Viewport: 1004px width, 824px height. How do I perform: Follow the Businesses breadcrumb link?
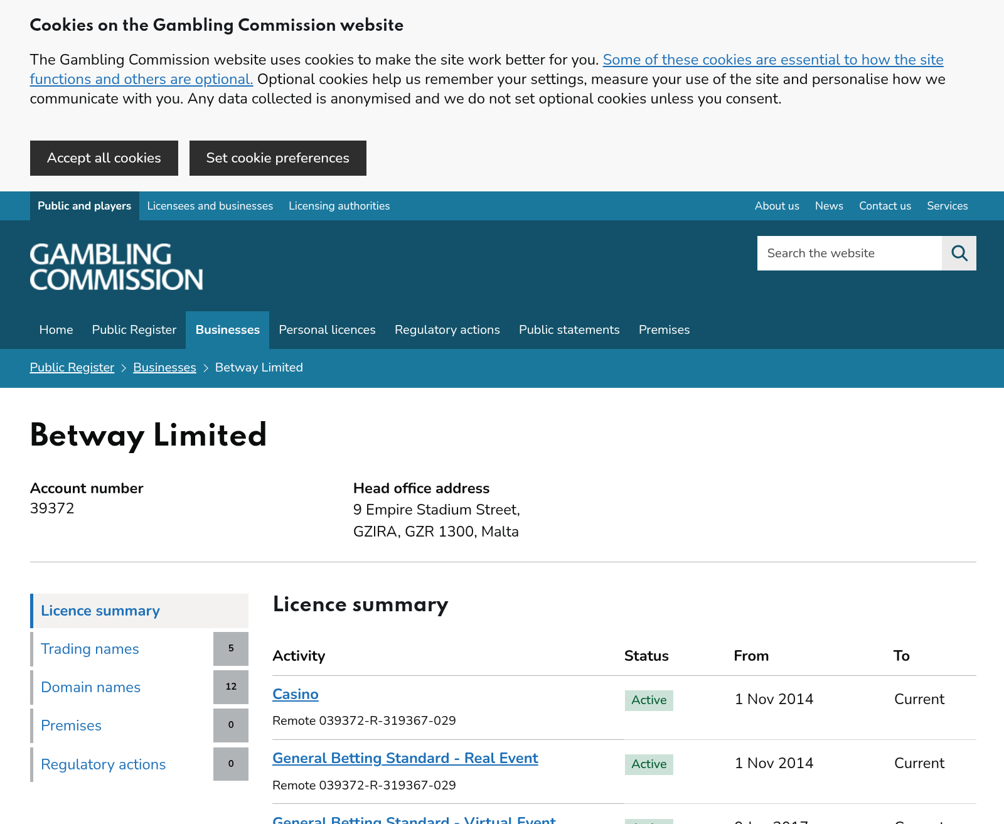(x=164, y=368)
